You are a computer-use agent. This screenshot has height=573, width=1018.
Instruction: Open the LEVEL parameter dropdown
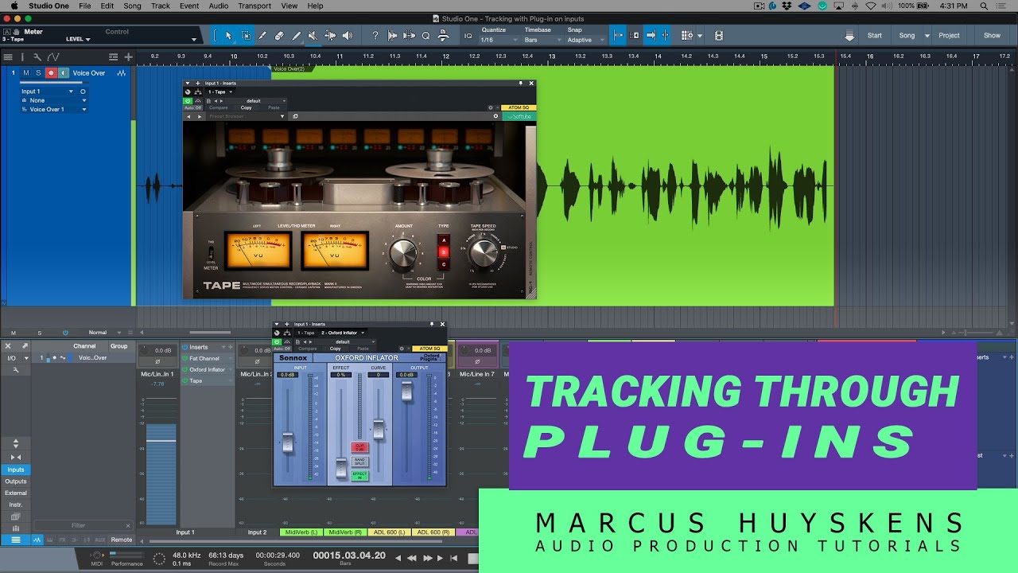click(78, 39)
